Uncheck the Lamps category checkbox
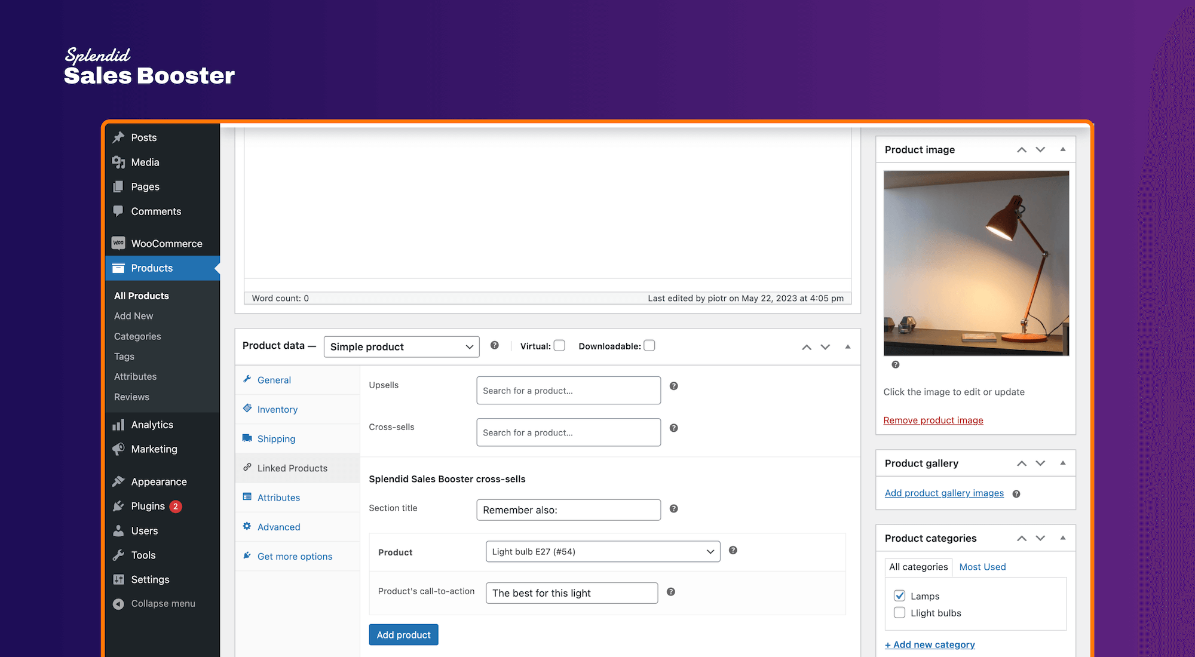The height and width of the screenshot is (657, 1195). click(x=899, y=595)
